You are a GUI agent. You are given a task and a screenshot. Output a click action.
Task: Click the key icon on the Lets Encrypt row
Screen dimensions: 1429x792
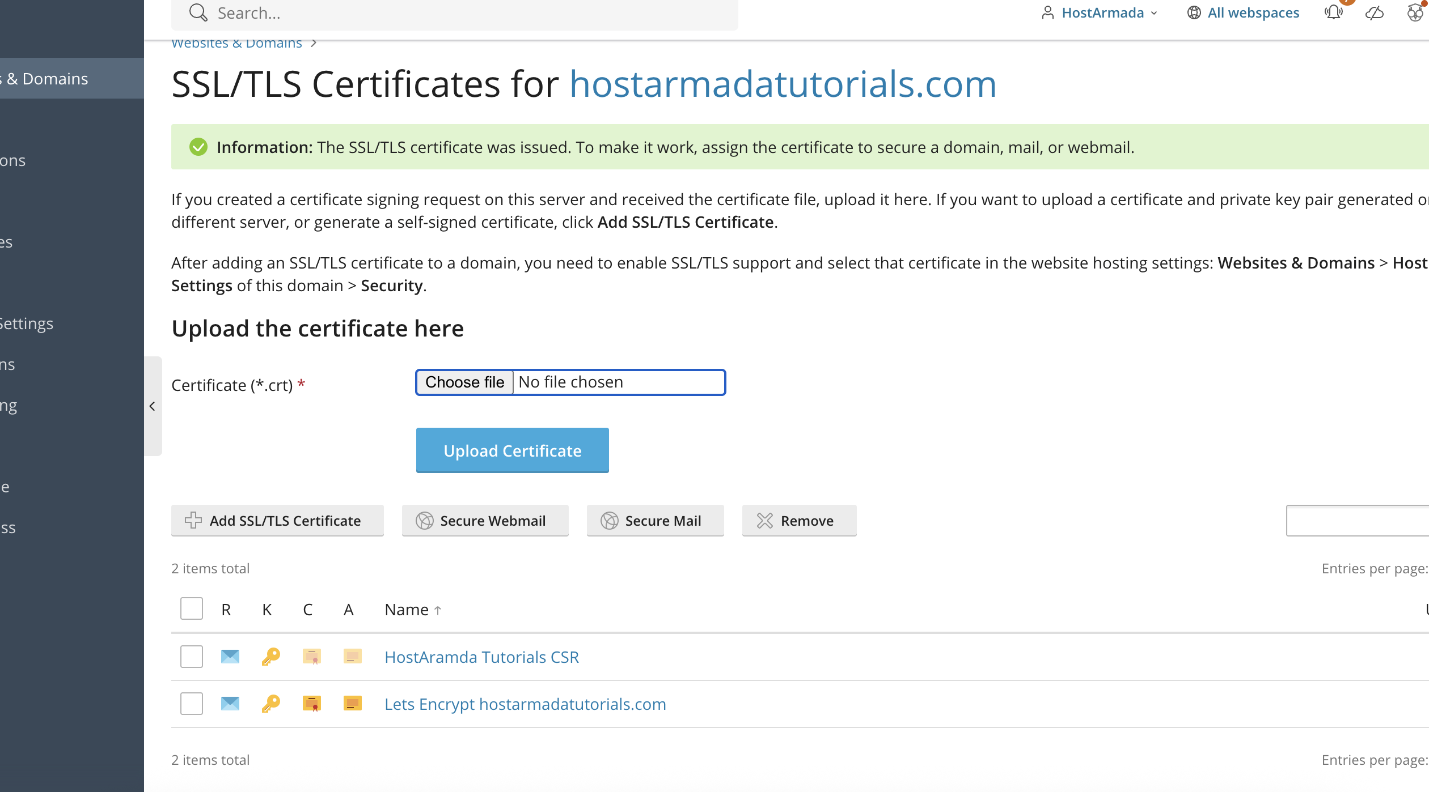270,704
